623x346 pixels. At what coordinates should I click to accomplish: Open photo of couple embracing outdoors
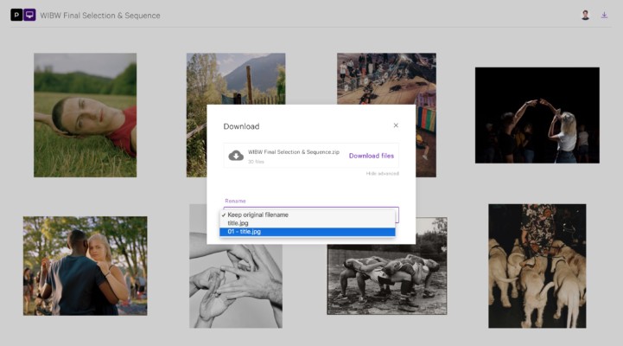click(85, 265)
